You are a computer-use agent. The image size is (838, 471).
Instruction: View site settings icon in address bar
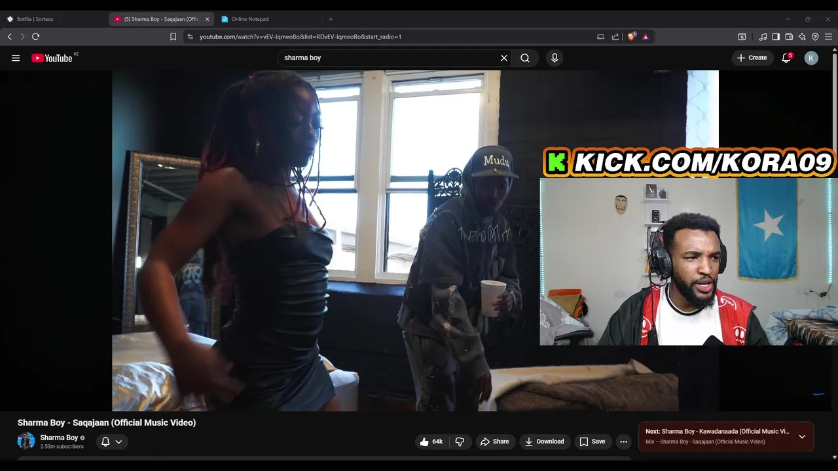coord(191,37)
